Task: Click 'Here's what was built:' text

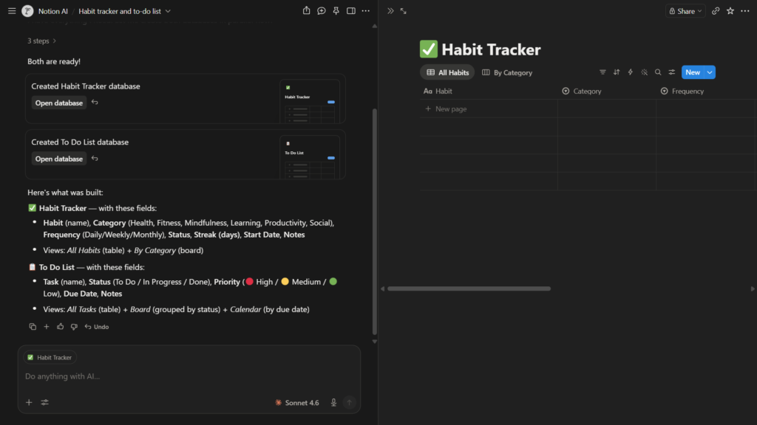Action: click(x=65, y=193)
